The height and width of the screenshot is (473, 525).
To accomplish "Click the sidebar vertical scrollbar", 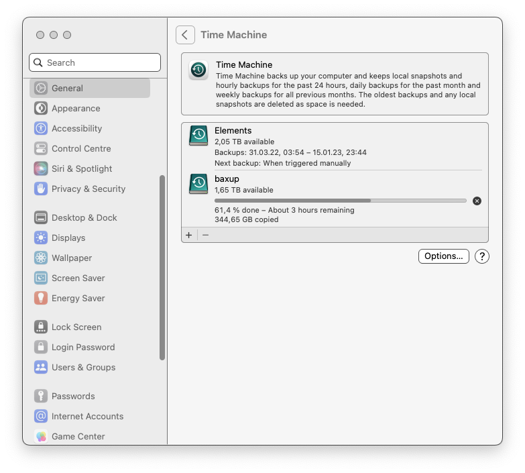I will click(162, 268).
